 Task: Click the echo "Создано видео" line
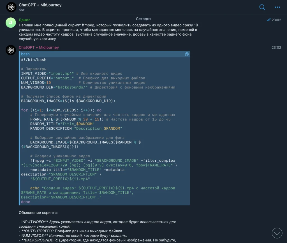[103, 188]
